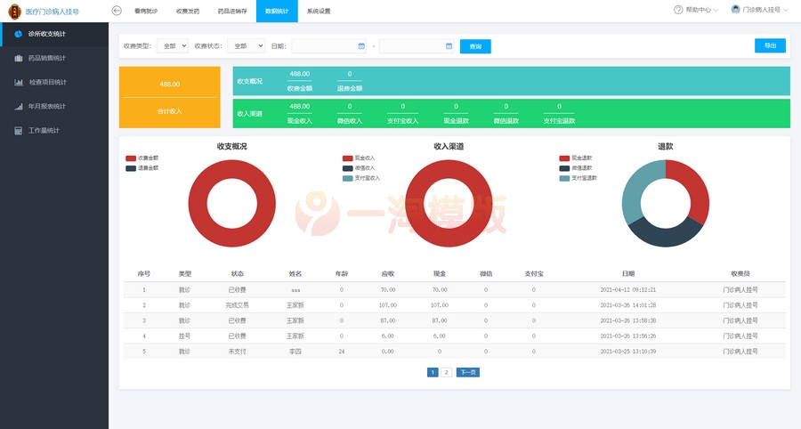Click name cell aaa in row 1
The width and height of the screenshot is (801, 429).
[x=295, y=290]
